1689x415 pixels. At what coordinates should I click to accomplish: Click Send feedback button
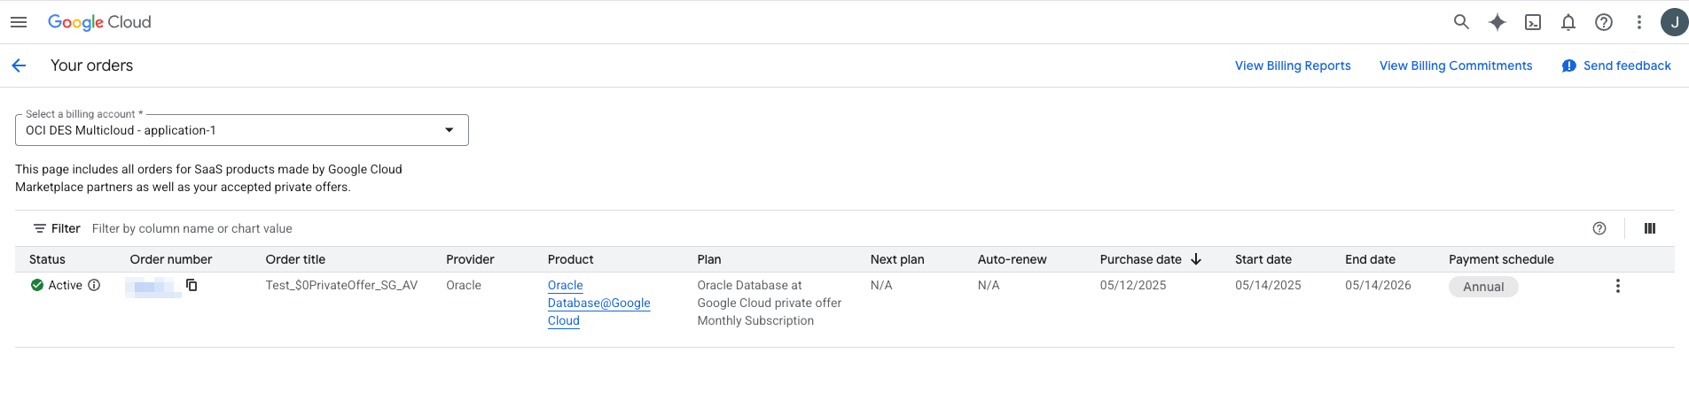point(1616,65)
